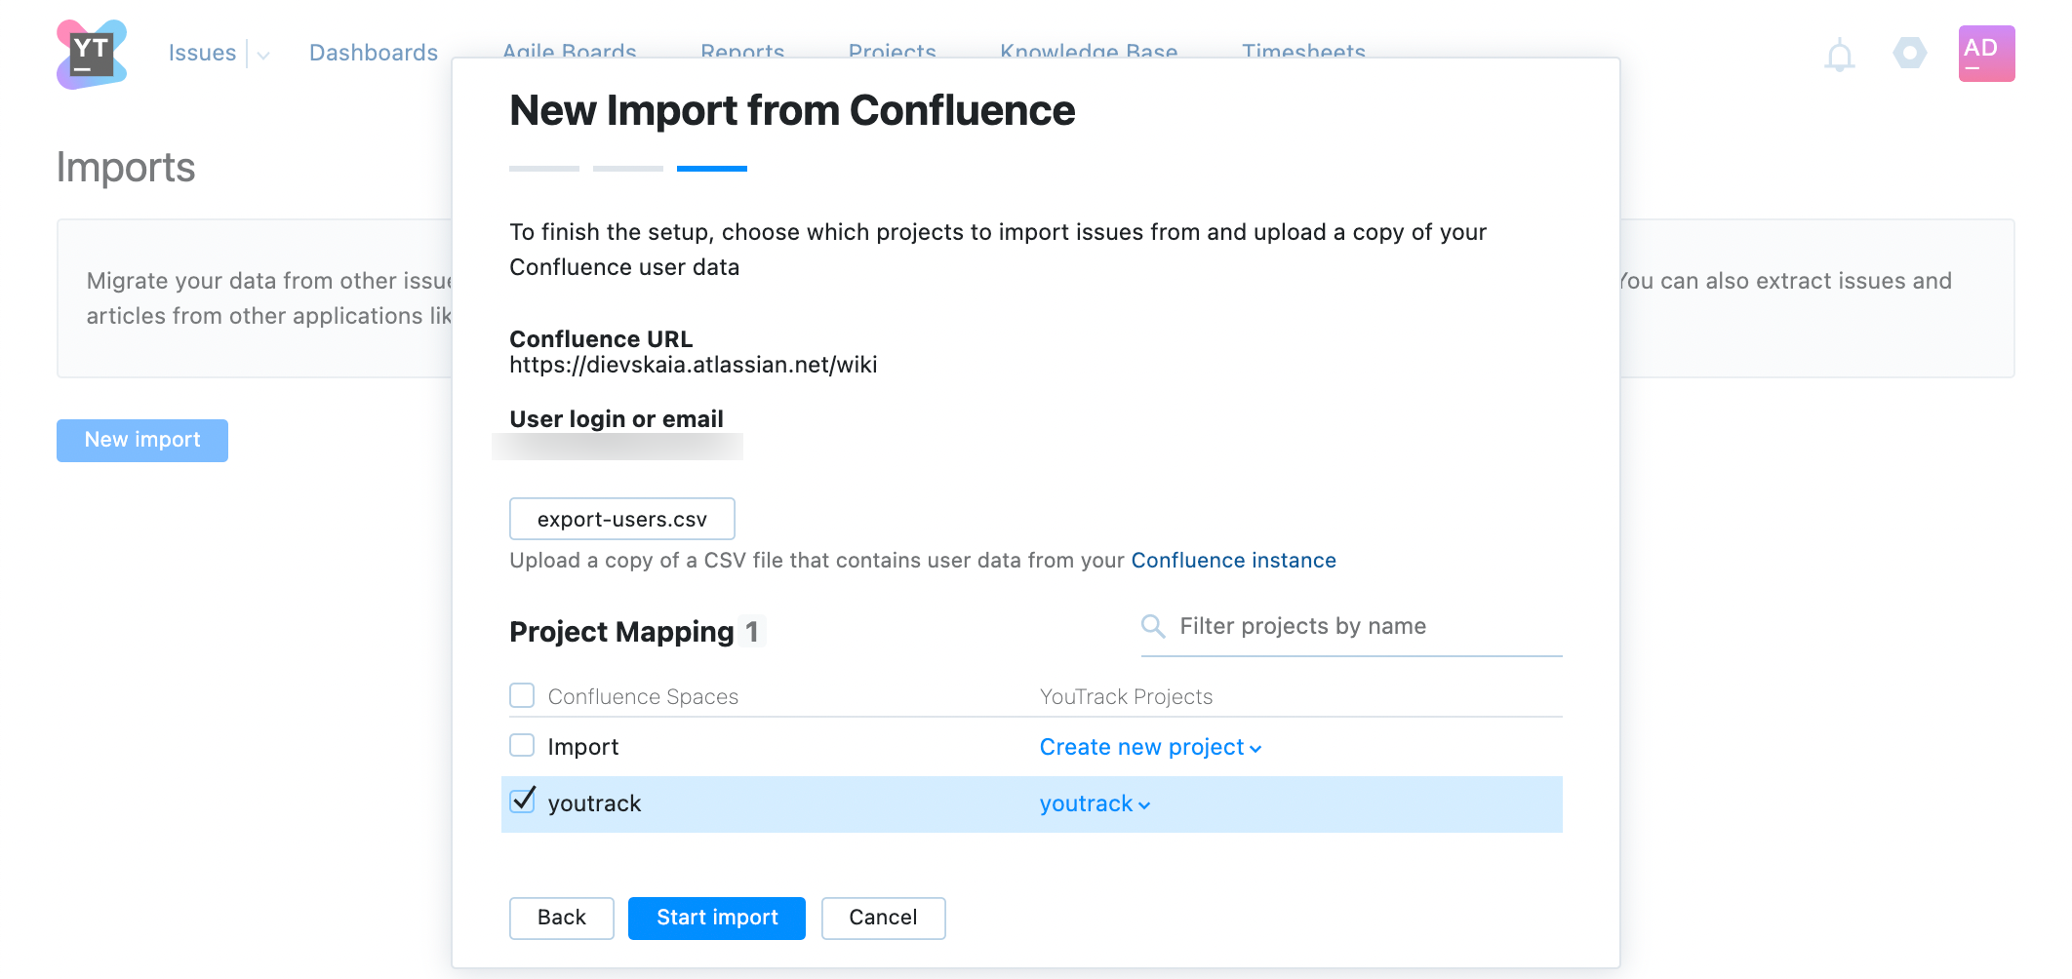Screen dimensions: 2072x979
Task: Jump to second wizard step indicator
Action: (x=628, y=169)
